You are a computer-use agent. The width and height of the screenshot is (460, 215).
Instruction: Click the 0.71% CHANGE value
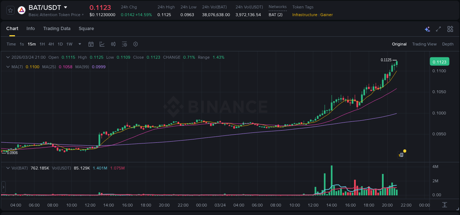point(189,57)
